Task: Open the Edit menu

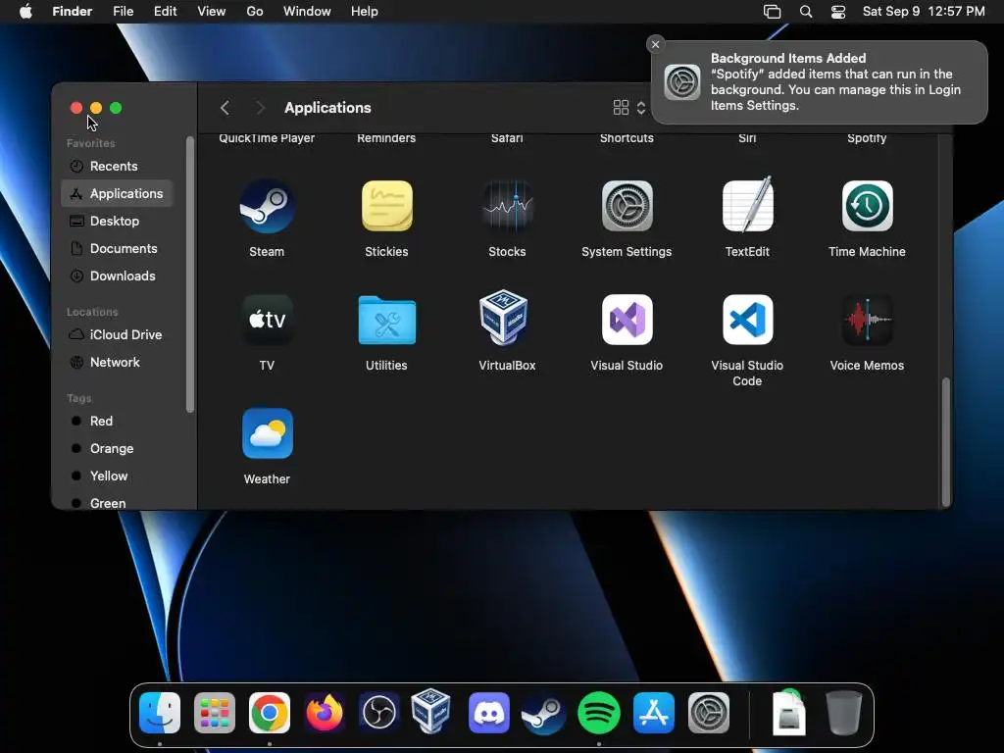Action: 165,12
